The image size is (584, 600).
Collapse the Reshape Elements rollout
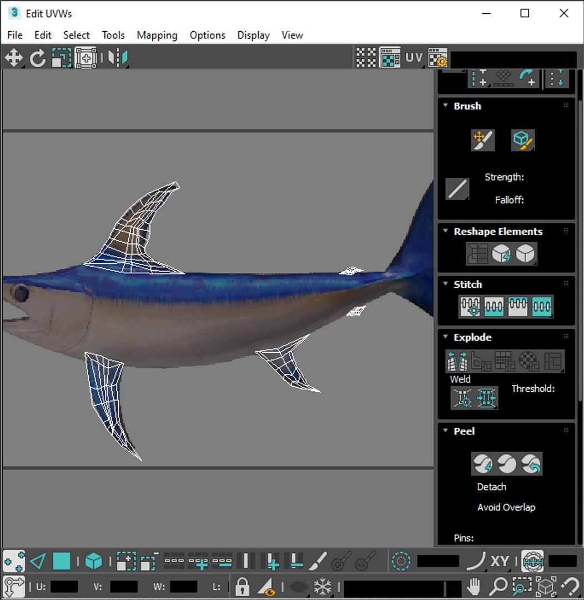(446, 231)
